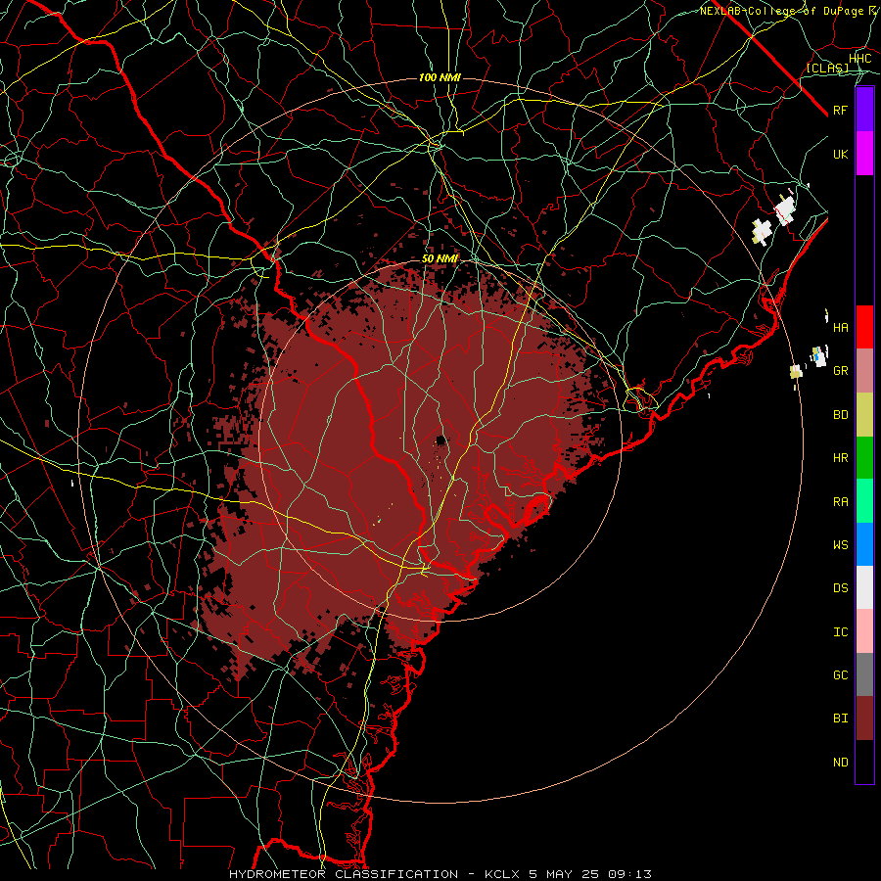The width and height of the screenshot is (881, 881).
Task: Click the BI brown legend swatch
Action: tap(864, 719)
